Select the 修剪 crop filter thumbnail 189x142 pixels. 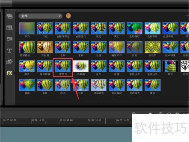(x=117, y=66)
